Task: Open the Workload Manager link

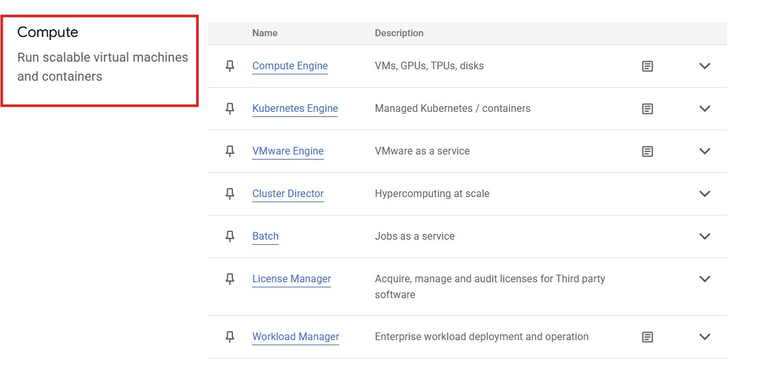Action: click(x=295, y=337)
